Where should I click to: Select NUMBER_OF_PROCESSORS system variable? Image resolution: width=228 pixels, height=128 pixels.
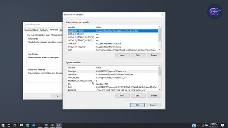coord(113,81)
